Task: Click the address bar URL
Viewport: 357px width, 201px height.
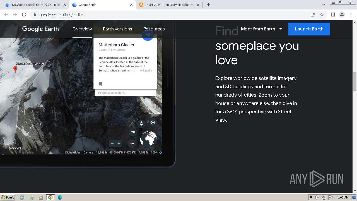Action: [61, 15]
